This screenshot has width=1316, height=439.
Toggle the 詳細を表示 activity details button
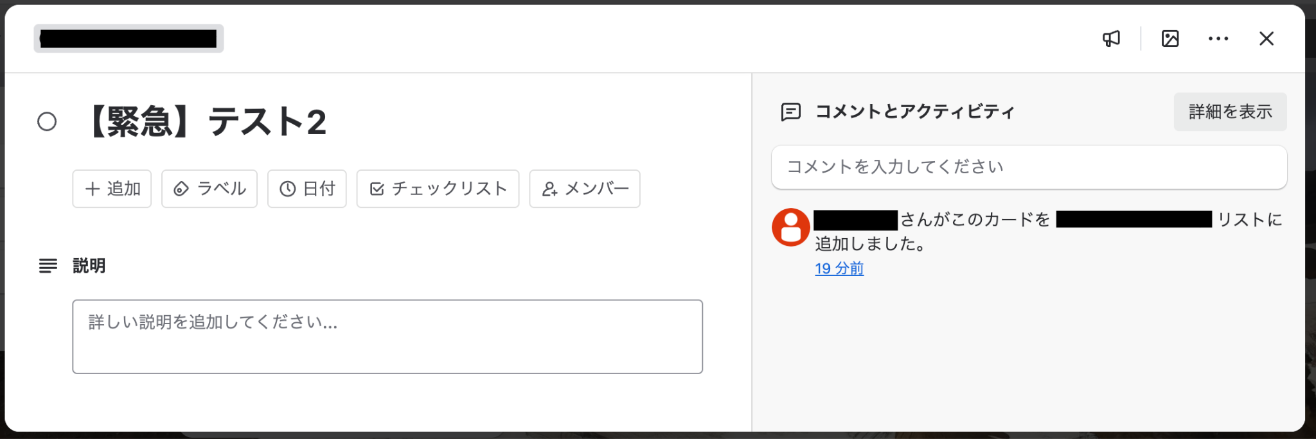[x=1230, y=112]
